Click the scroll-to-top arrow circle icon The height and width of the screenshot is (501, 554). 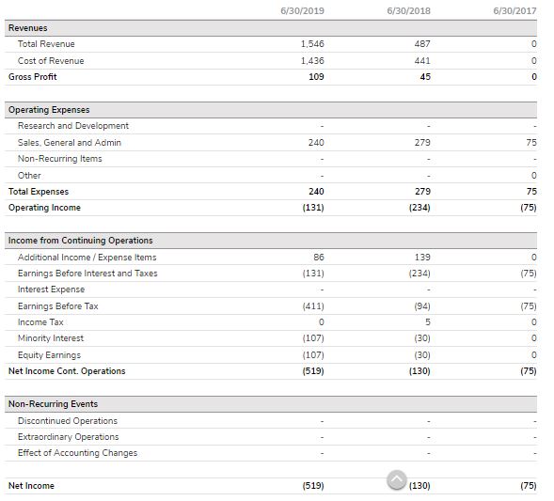coord(396,479)
